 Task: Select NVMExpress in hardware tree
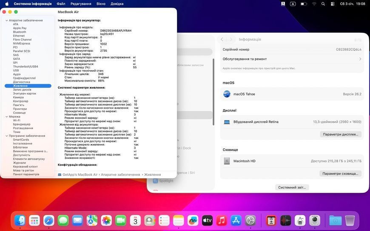tap(21, 44)
